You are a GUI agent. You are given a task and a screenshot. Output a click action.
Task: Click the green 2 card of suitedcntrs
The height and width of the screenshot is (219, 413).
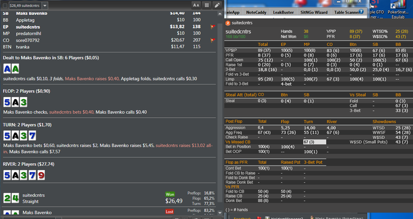(x=7, y=198)
